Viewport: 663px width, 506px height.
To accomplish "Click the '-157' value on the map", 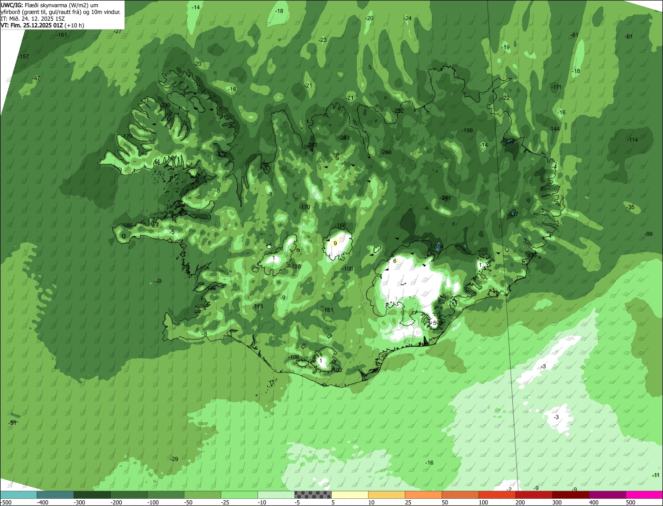I will 23,56.
